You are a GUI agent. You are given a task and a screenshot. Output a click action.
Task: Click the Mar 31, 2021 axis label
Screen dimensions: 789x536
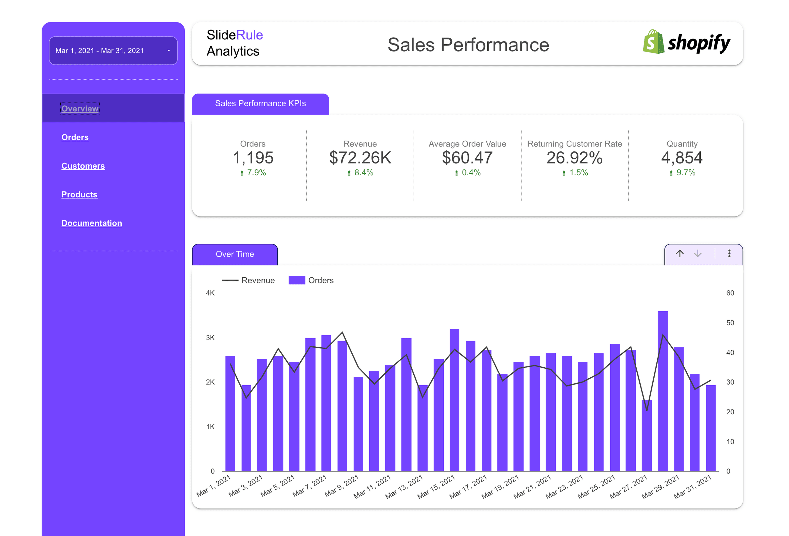click(x=692, y=487)
